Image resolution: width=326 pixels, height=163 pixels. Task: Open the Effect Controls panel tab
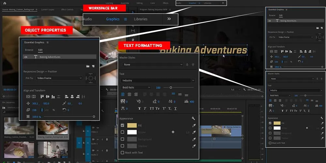[67, 9]
